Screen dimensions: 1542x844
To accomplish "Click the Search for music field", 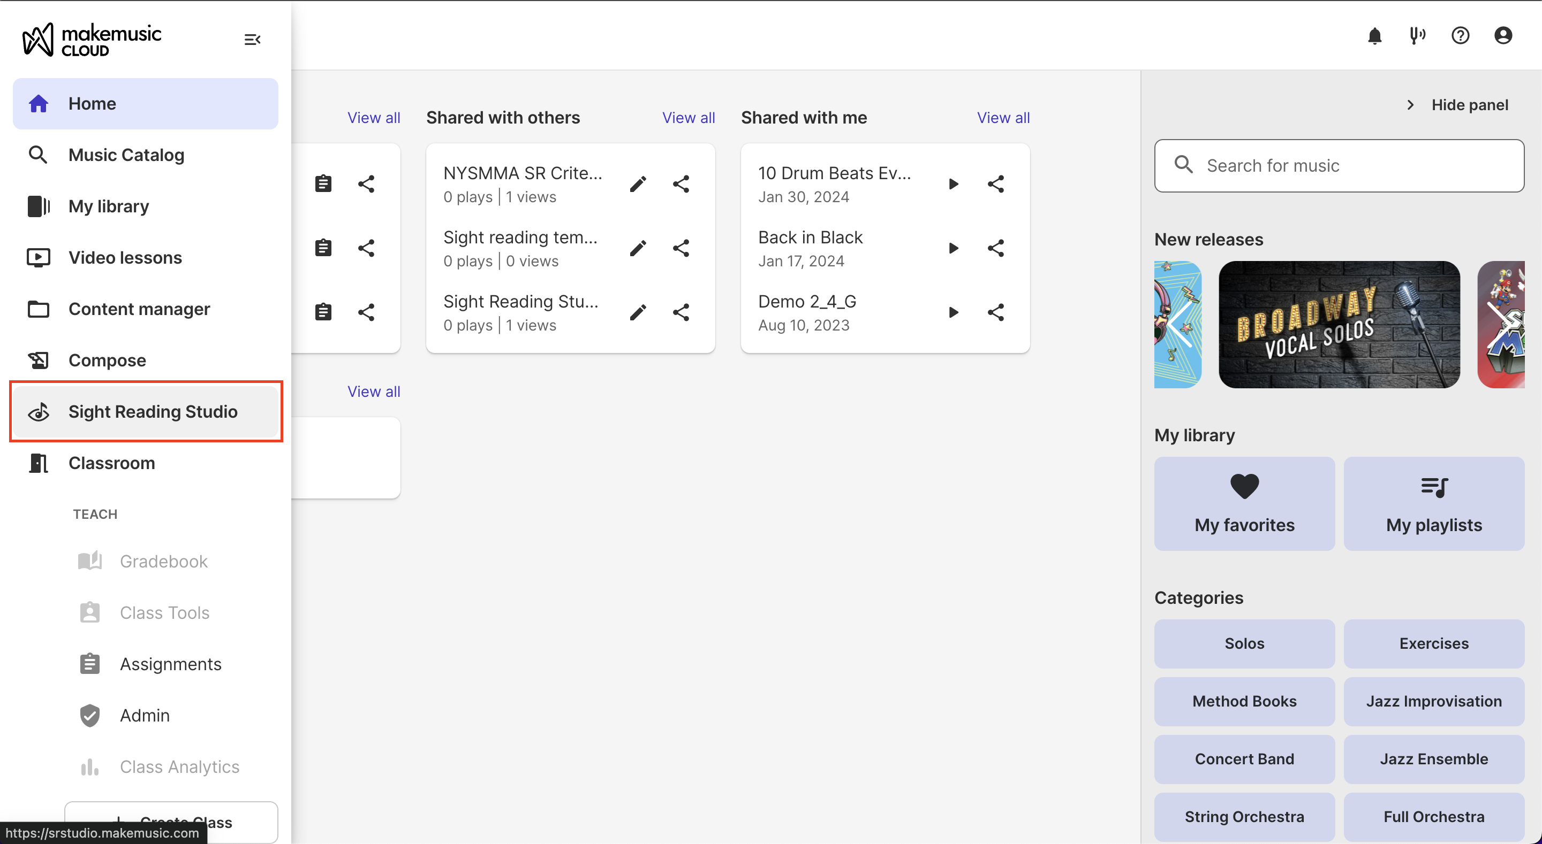I will (x=1339, y=166).
